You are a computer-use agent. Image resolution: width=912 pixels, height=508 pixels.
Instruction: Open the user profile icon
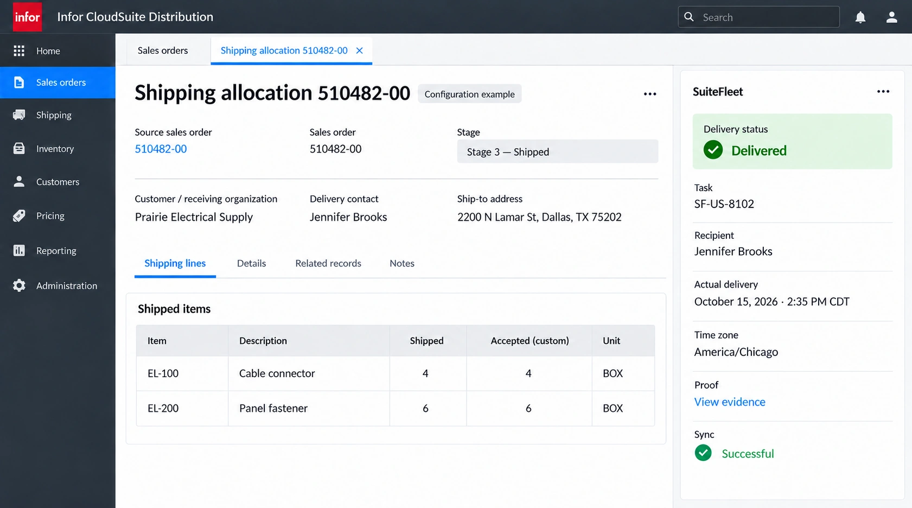click(891, 17)
